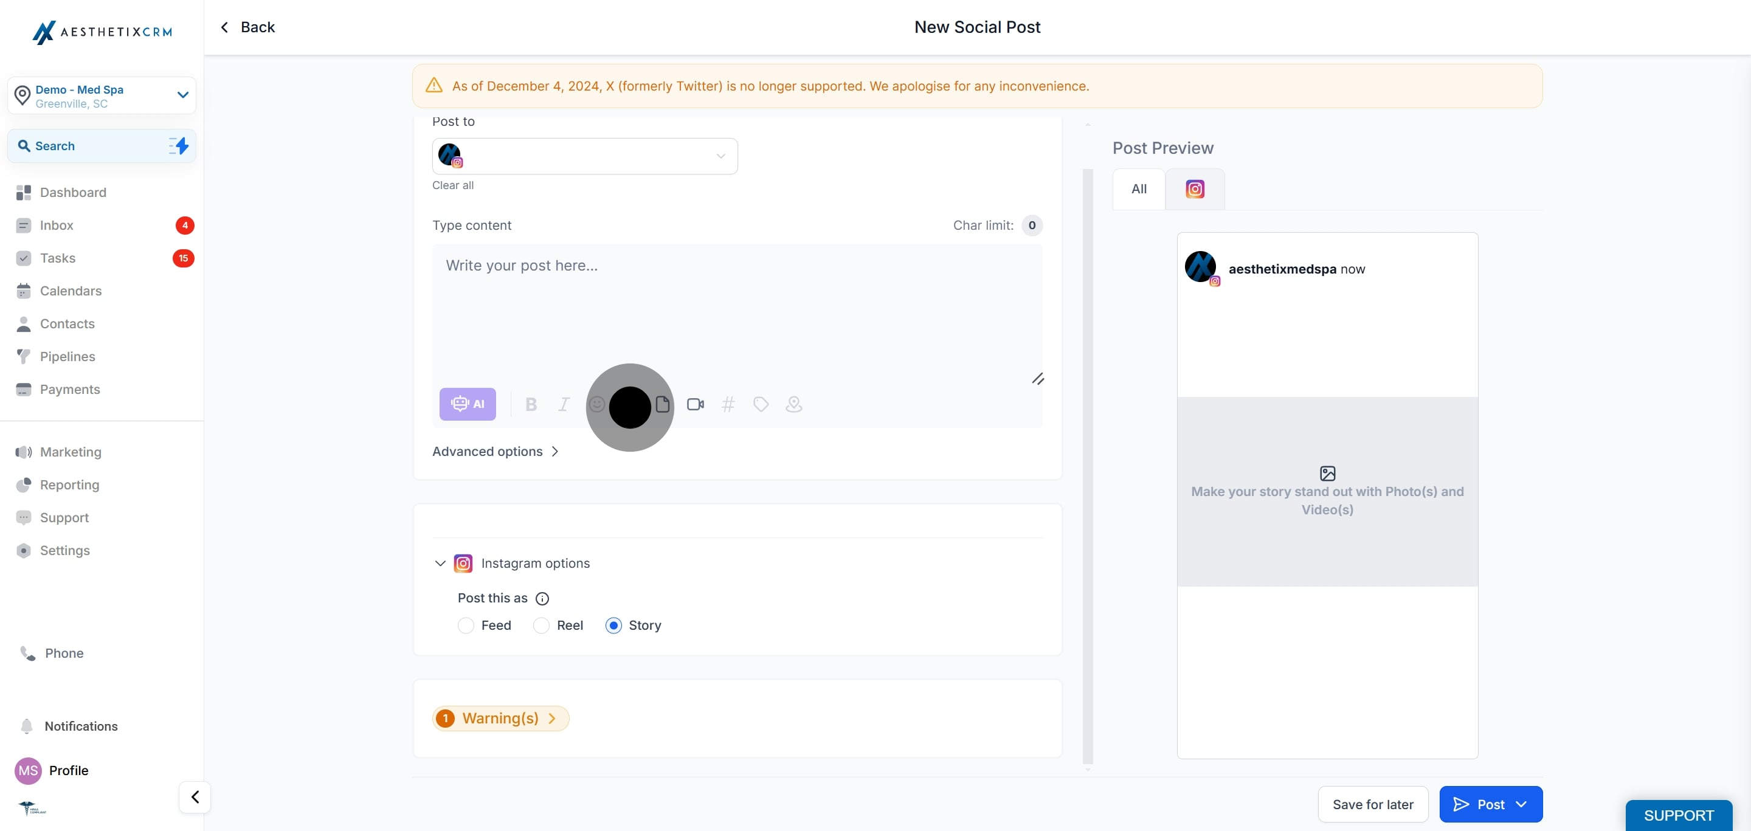
Task: Toggle bold formatting in post editor
Action: 531,404
